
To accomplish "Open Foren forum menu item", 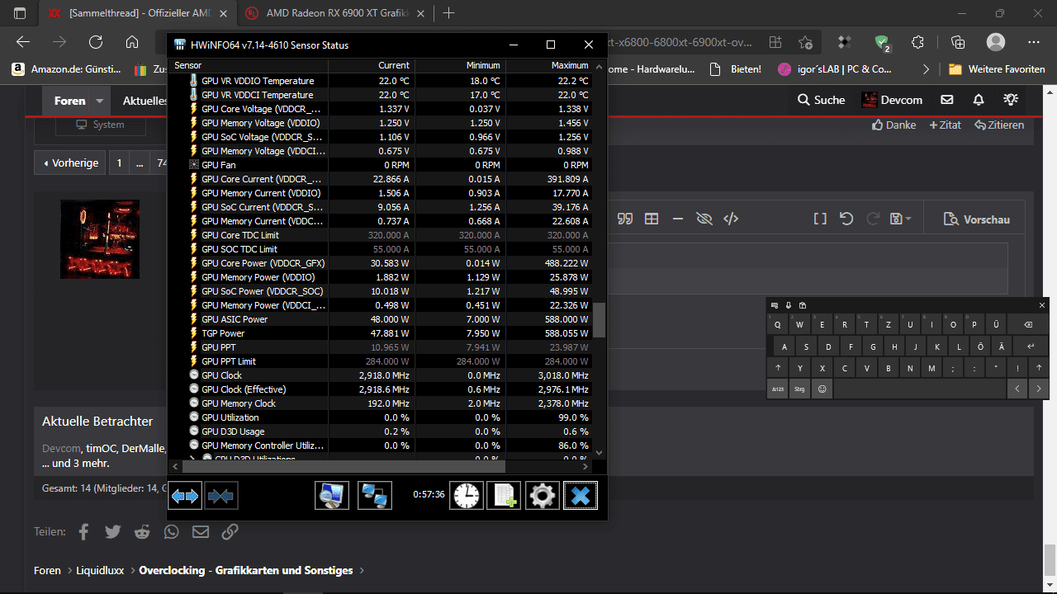I will coord(69,101).
